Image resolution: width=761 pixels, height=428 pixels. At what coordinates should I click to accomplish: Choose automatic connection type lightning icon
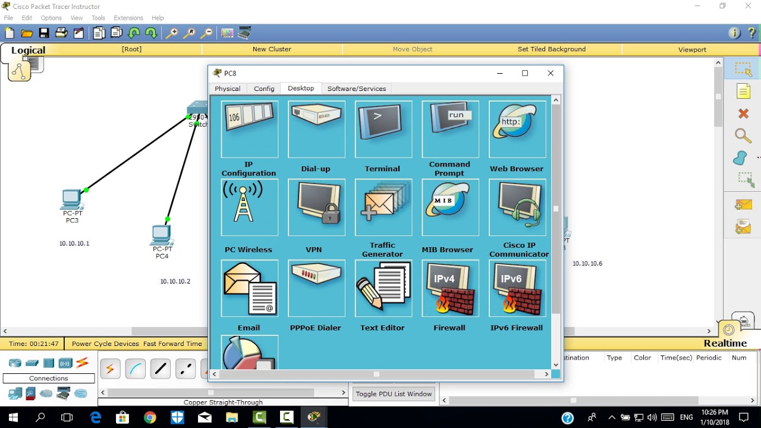(x=110, y=369)
